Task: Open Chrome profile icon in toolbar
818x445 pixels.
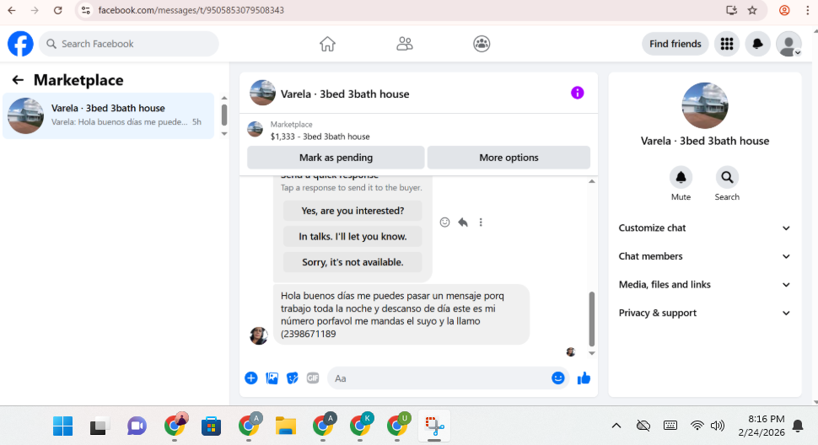Action: click(784, 10)
